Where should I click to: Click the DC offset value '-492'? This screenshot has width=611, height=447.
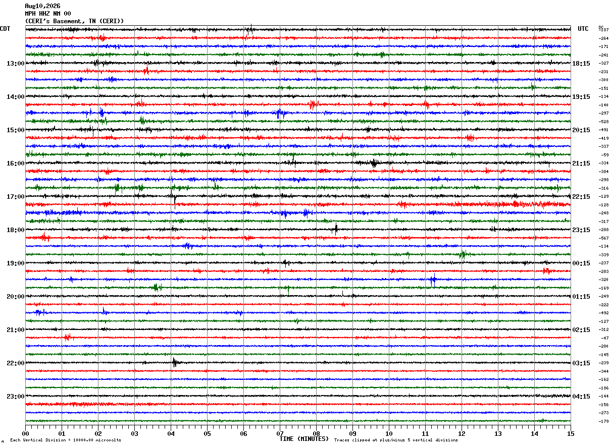603,313
